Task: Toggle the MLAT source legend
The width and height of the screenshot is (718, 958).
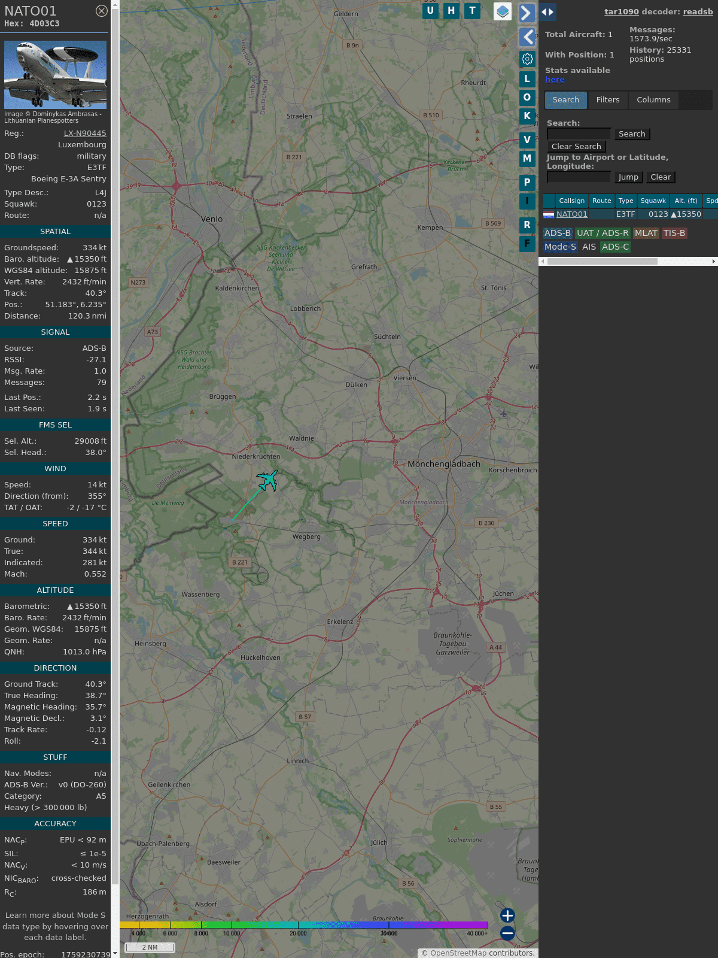Action: coord(646,234)
